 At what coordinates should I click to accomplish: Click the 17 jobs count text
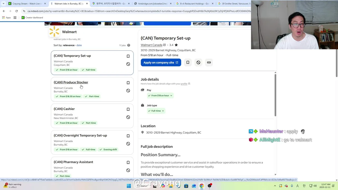(122, 45)
